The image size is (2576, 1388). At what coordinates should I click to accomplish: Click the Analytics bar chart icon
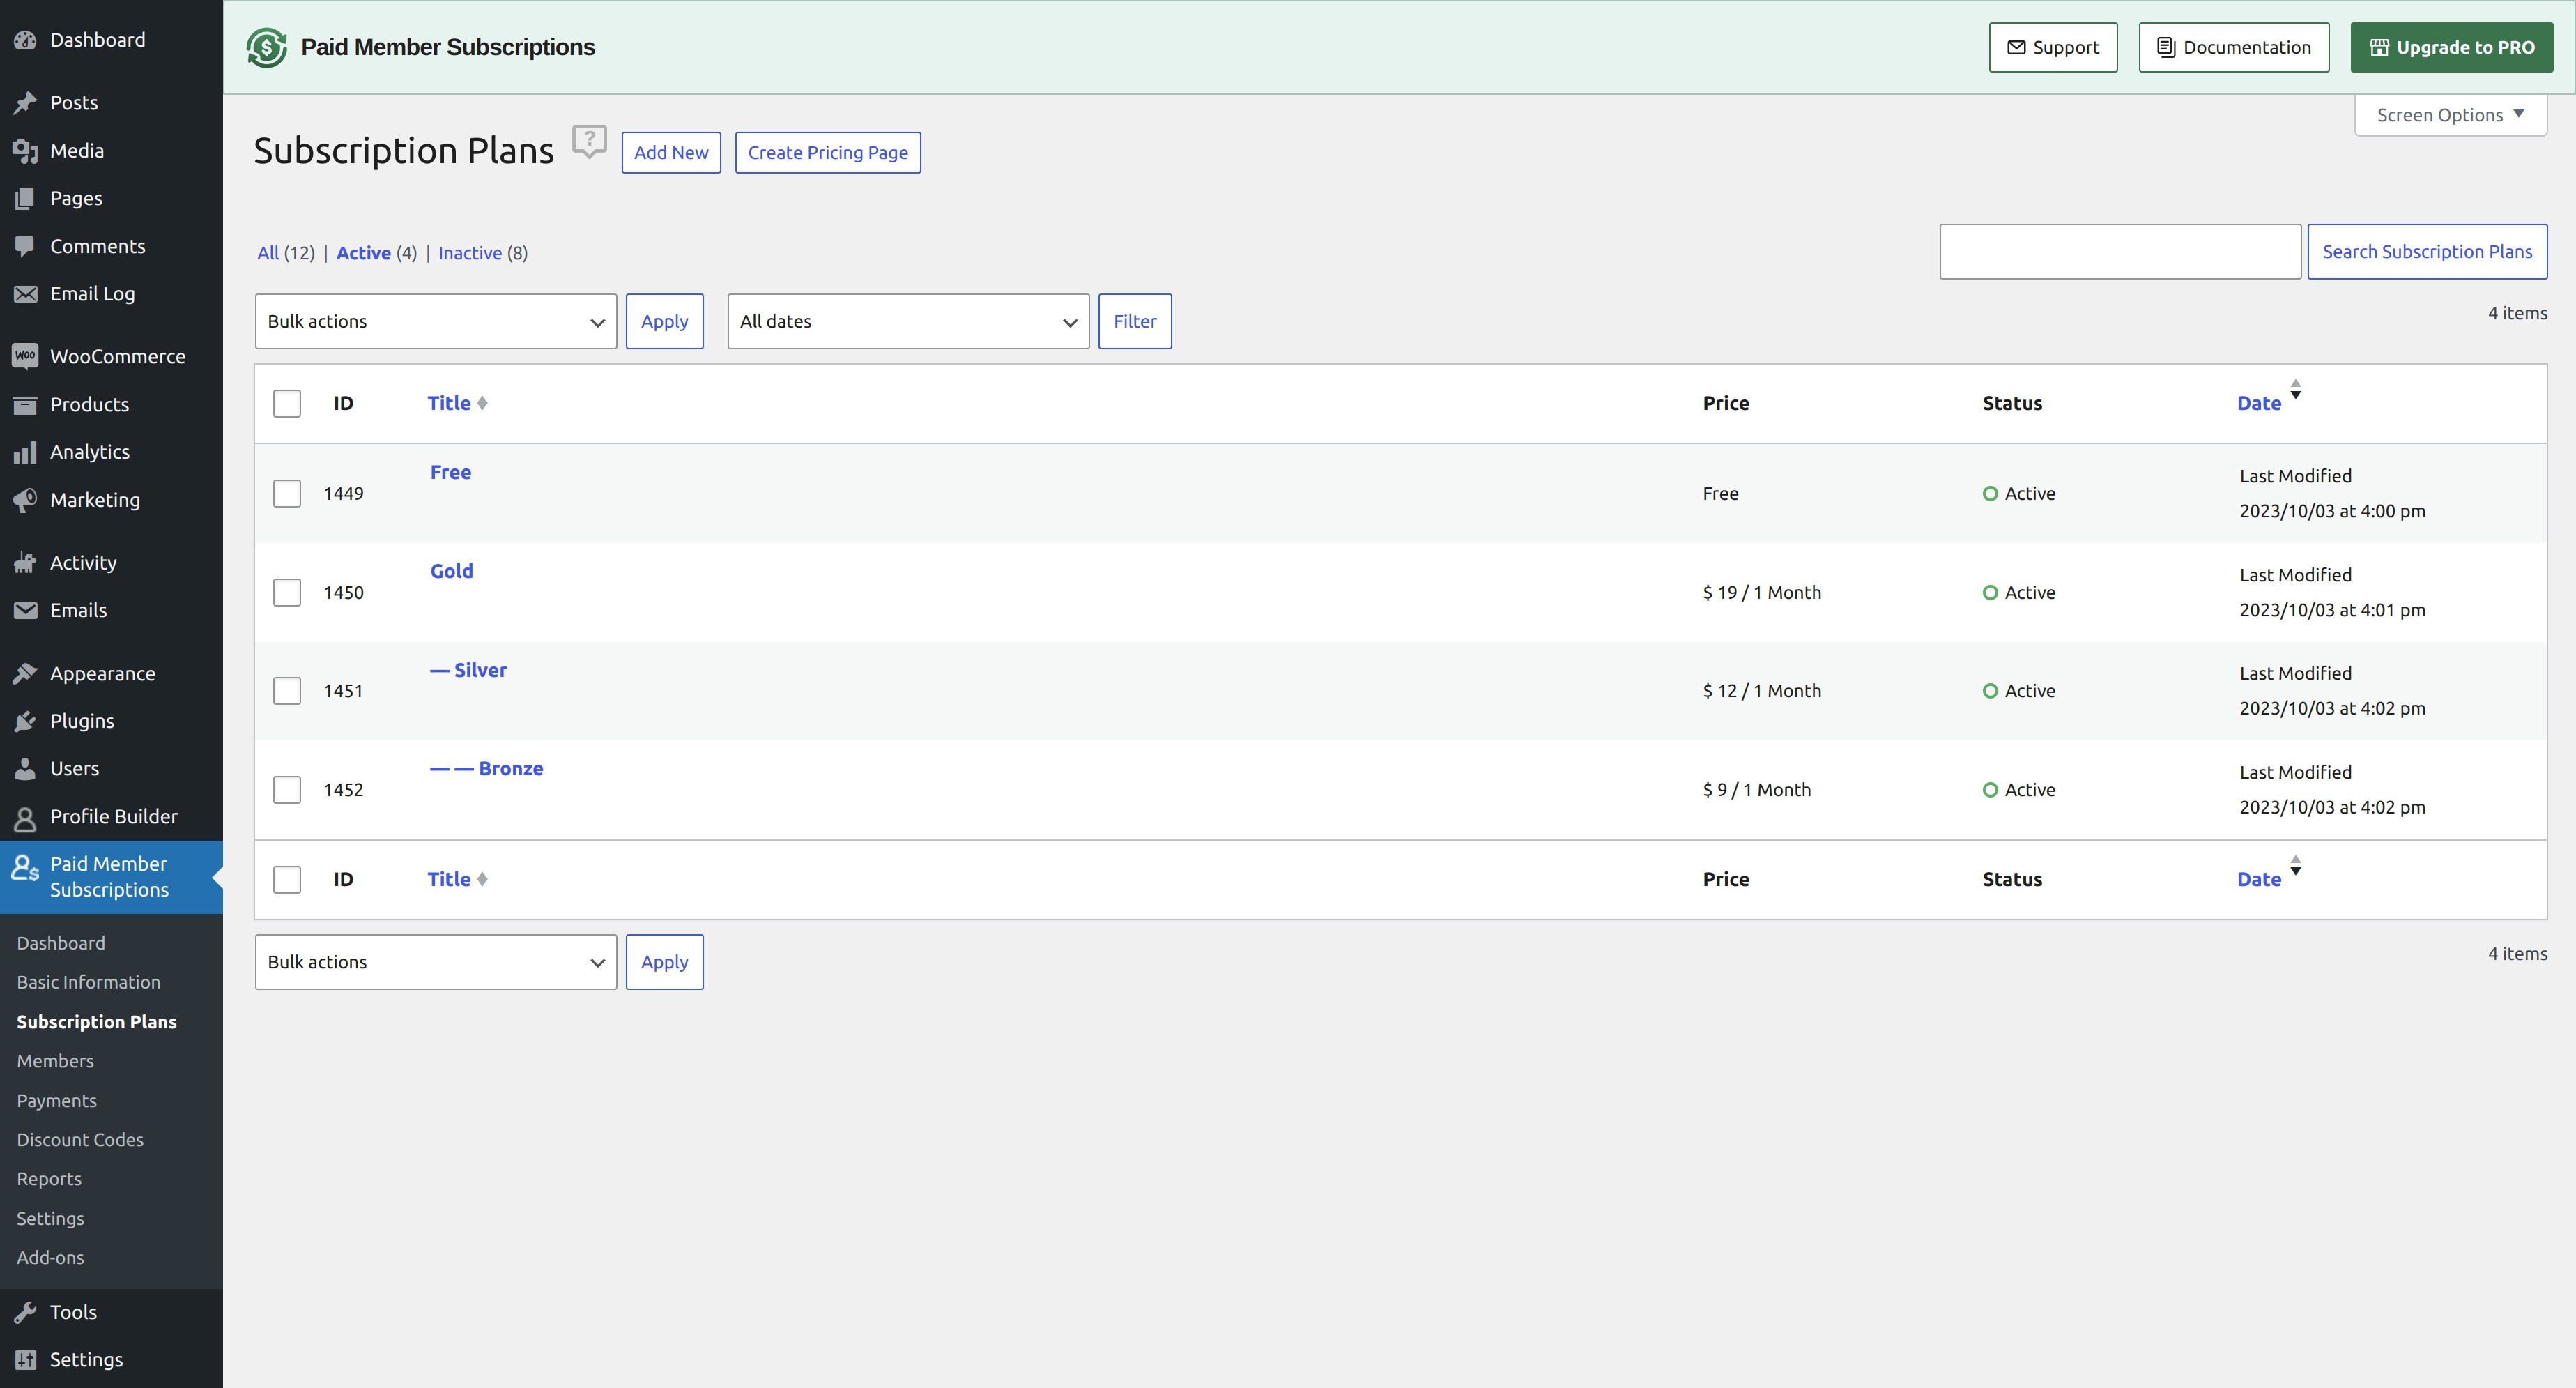(x=25, y=452)
